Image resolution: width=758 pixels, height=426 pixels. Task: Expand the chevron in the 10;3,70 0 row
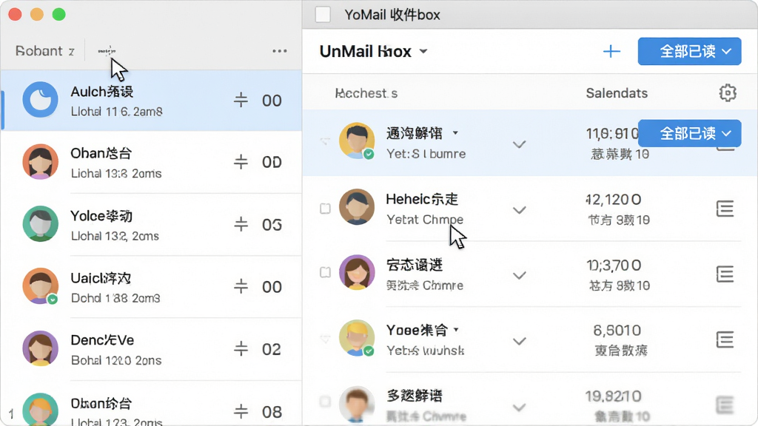click(x=519, y=276)
